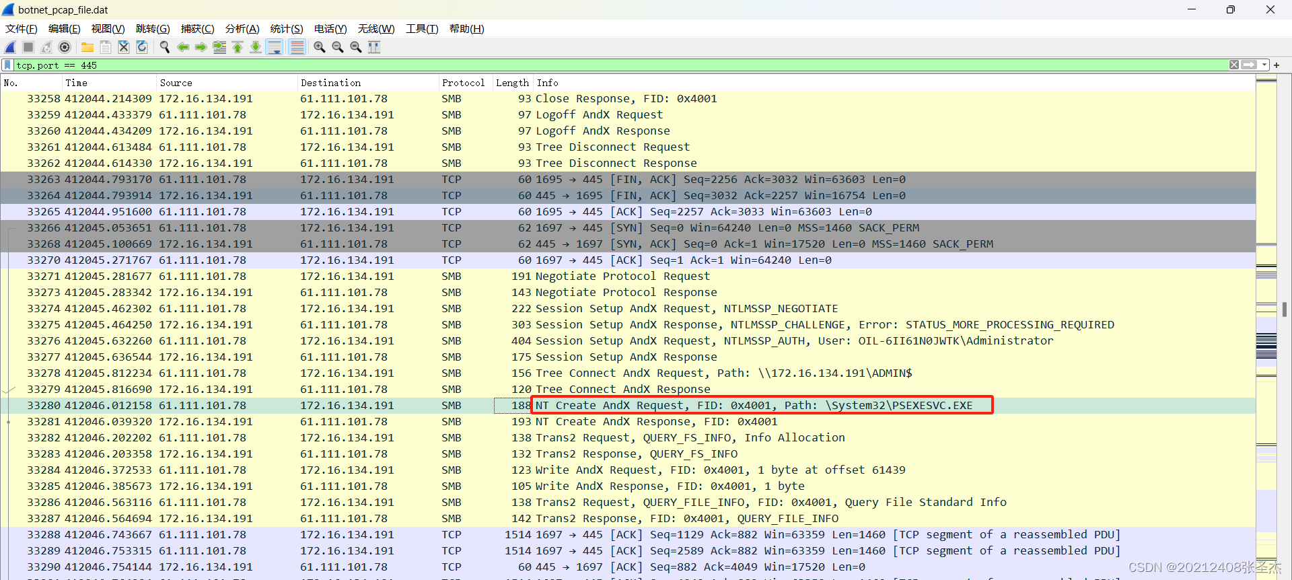Apply the display filter arrow

pos(1249,65)
